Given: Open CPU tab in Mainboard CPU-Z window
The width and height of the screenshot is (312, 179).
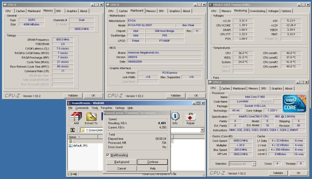Looking at the screenshot, I should pyautogui.click(x=111, y=11).
